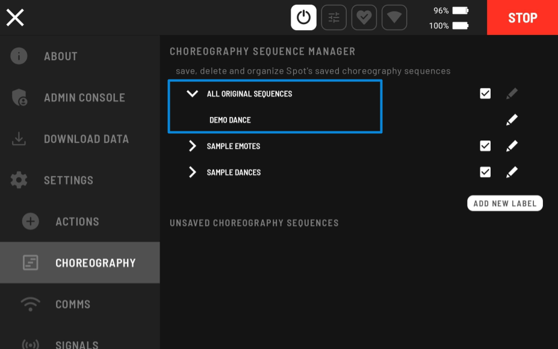
Task: Expand the Sample Dances group
Action: [192, 172]
